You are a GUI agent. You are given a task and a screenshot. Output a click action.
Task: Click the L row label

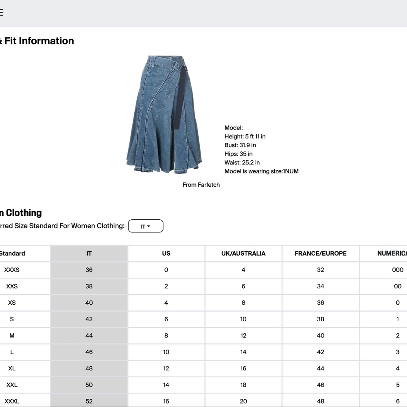click(12, 352)
